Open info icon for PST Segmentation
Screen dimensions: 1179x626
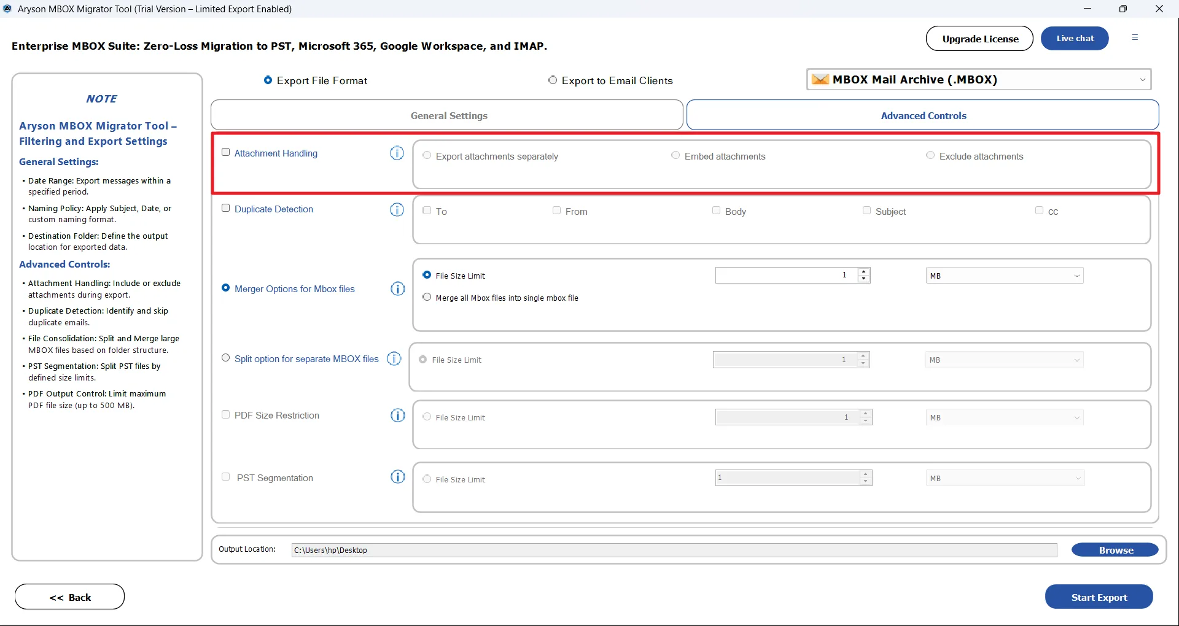398,477
